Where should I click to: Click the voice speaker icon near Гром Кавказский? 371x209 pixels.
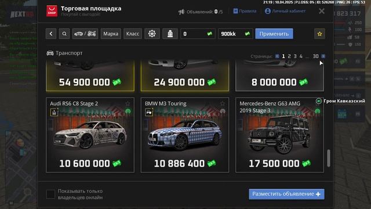[x=319, y=101]
